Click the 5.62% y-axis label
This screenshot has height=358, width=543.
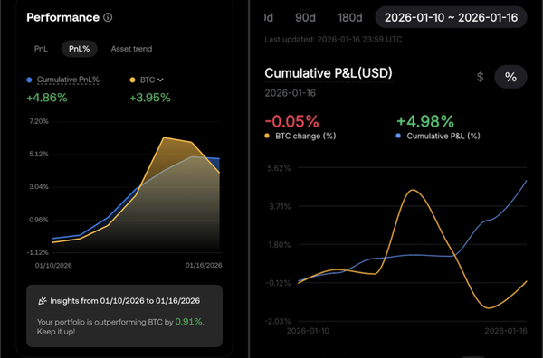click(x=279, y=168)
